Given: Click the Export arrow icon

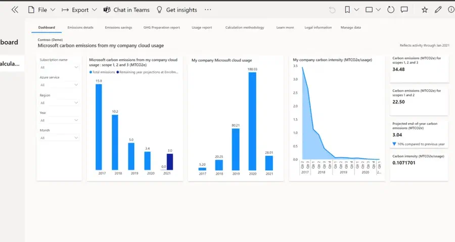Looking at the screenshot, I should click(65, 10).
